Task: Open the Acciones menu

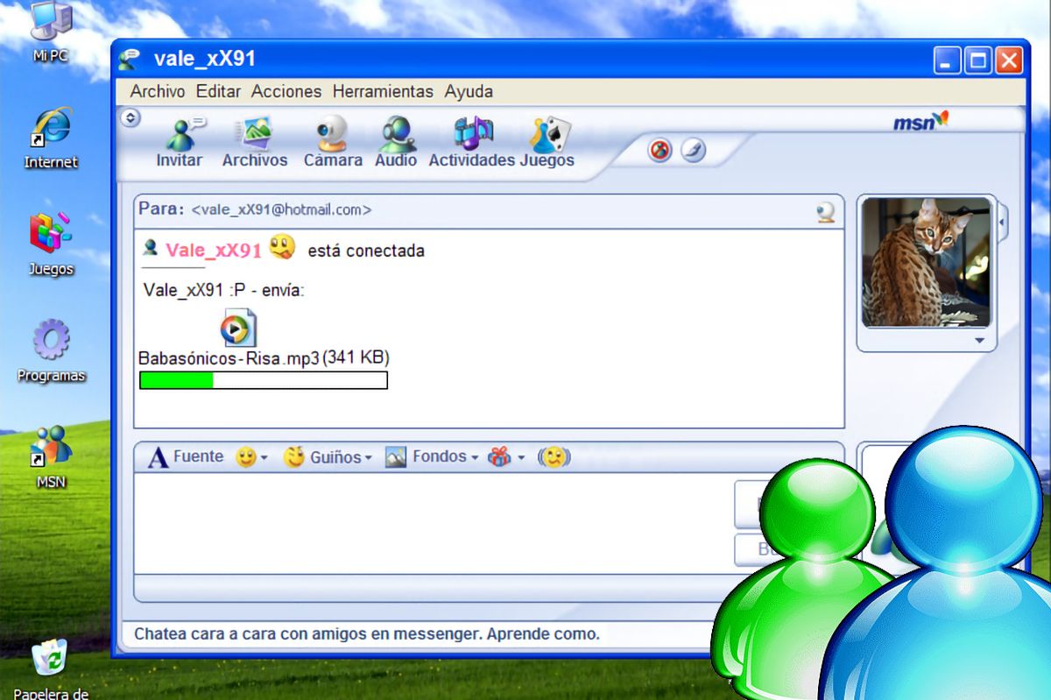Action: tap(286, 91)
